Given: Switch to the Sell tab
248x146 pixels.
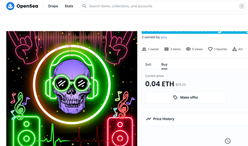Looking at the screenshot, I should (x=148, y=64).
